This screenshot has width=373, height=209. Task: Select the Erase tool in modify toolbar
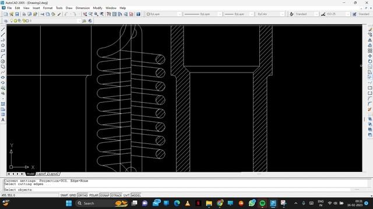point(370,30)
